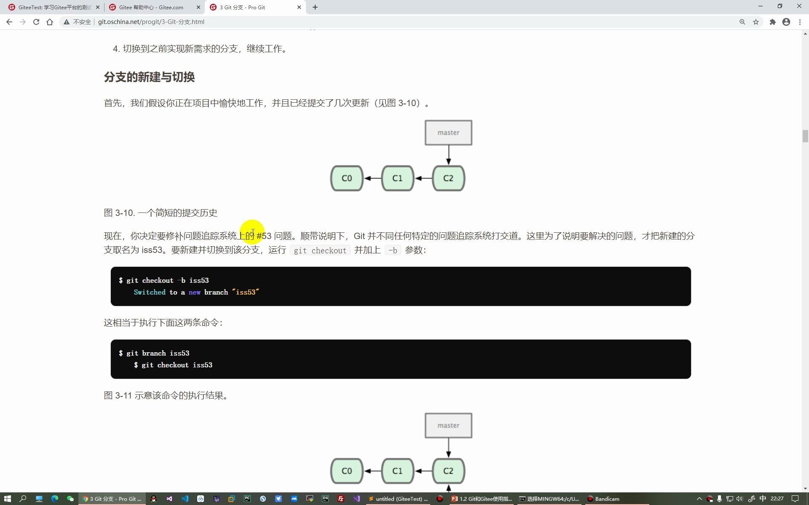Toggle the network icon in system tray
This screenshot has height=505, width=809.
(x=730, y=498)
